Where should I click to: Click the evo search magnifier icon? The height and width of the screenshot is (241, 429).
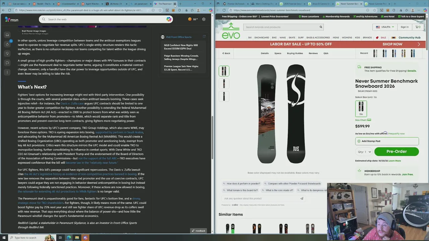click(321, 27)
